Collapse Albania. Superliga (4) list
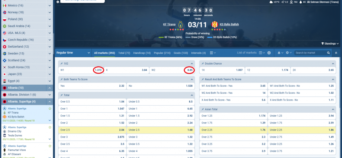 pyautogui.click(x=50, y=101)
